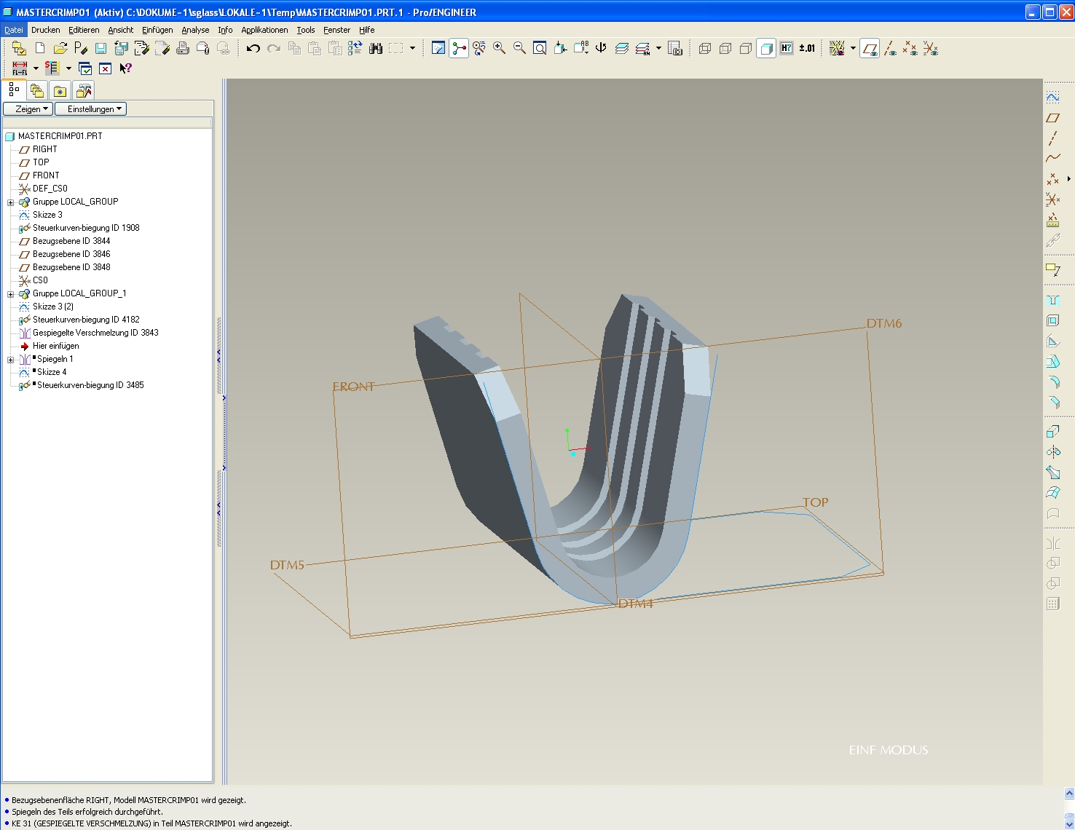Undo the last action

pos(253,48)
